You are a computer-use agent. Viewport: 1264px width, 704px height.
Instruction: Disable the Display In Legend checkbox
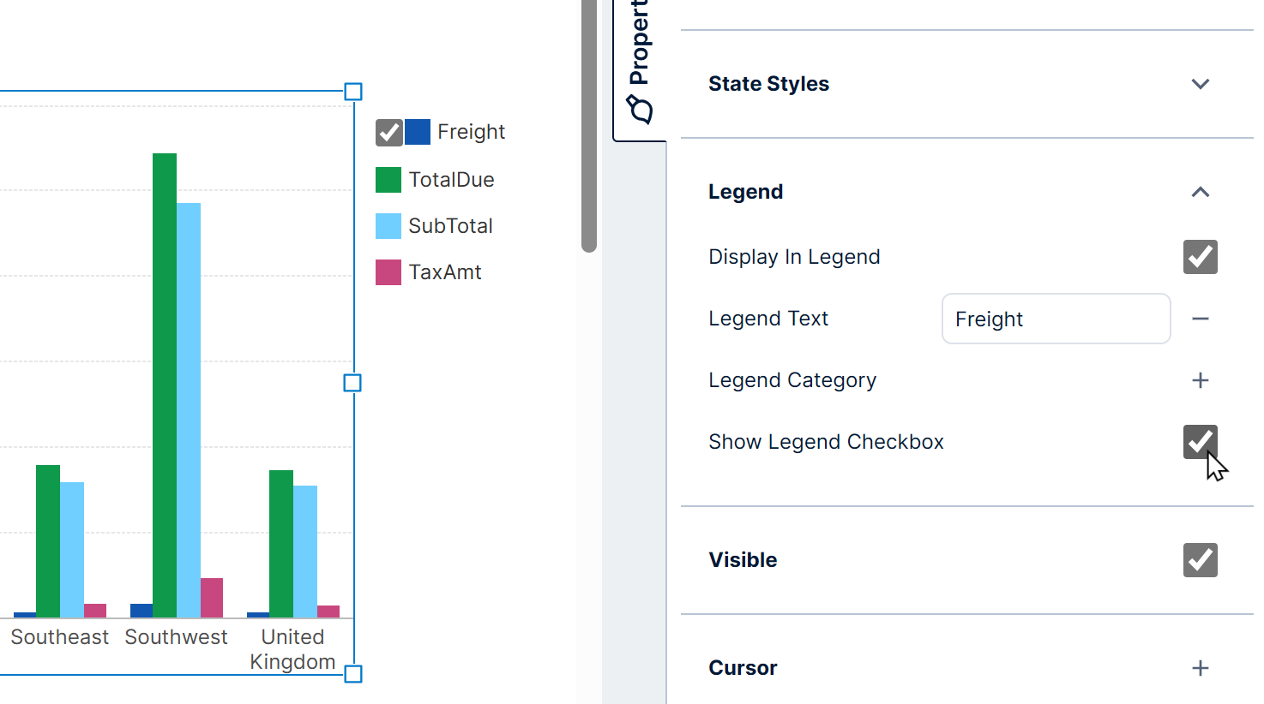click(x=1200, y=257)
